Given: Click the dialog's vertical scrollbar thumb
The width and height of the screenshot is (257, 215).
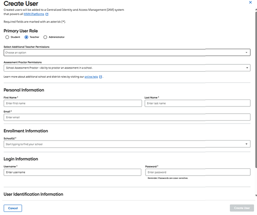Looking at the screenshot, I should [x=256, y=89].
